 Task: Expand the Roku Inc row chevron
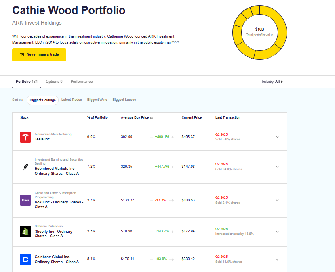[277, 200]
